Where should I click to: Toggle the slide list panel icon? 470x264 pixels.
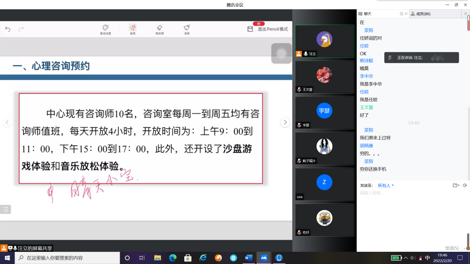tap(6, 210)
